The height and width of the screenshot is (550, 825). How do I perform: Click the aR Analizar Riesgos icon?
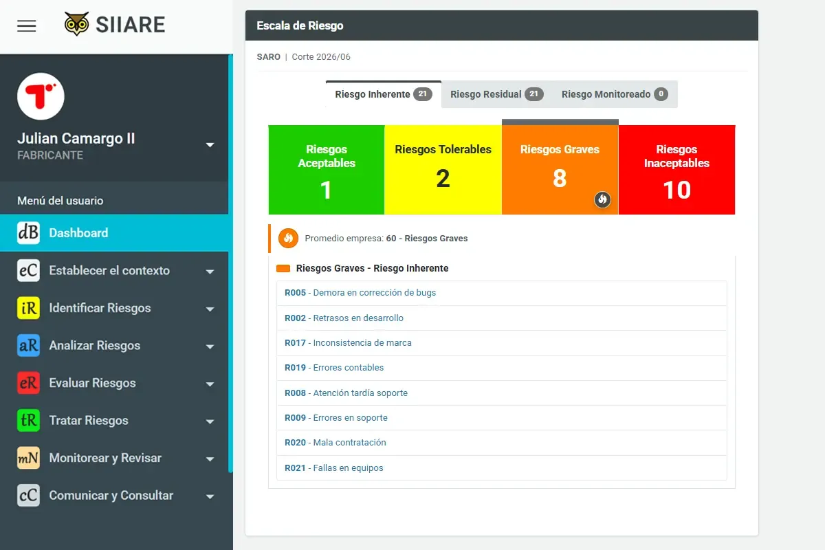tap(28, 345)
